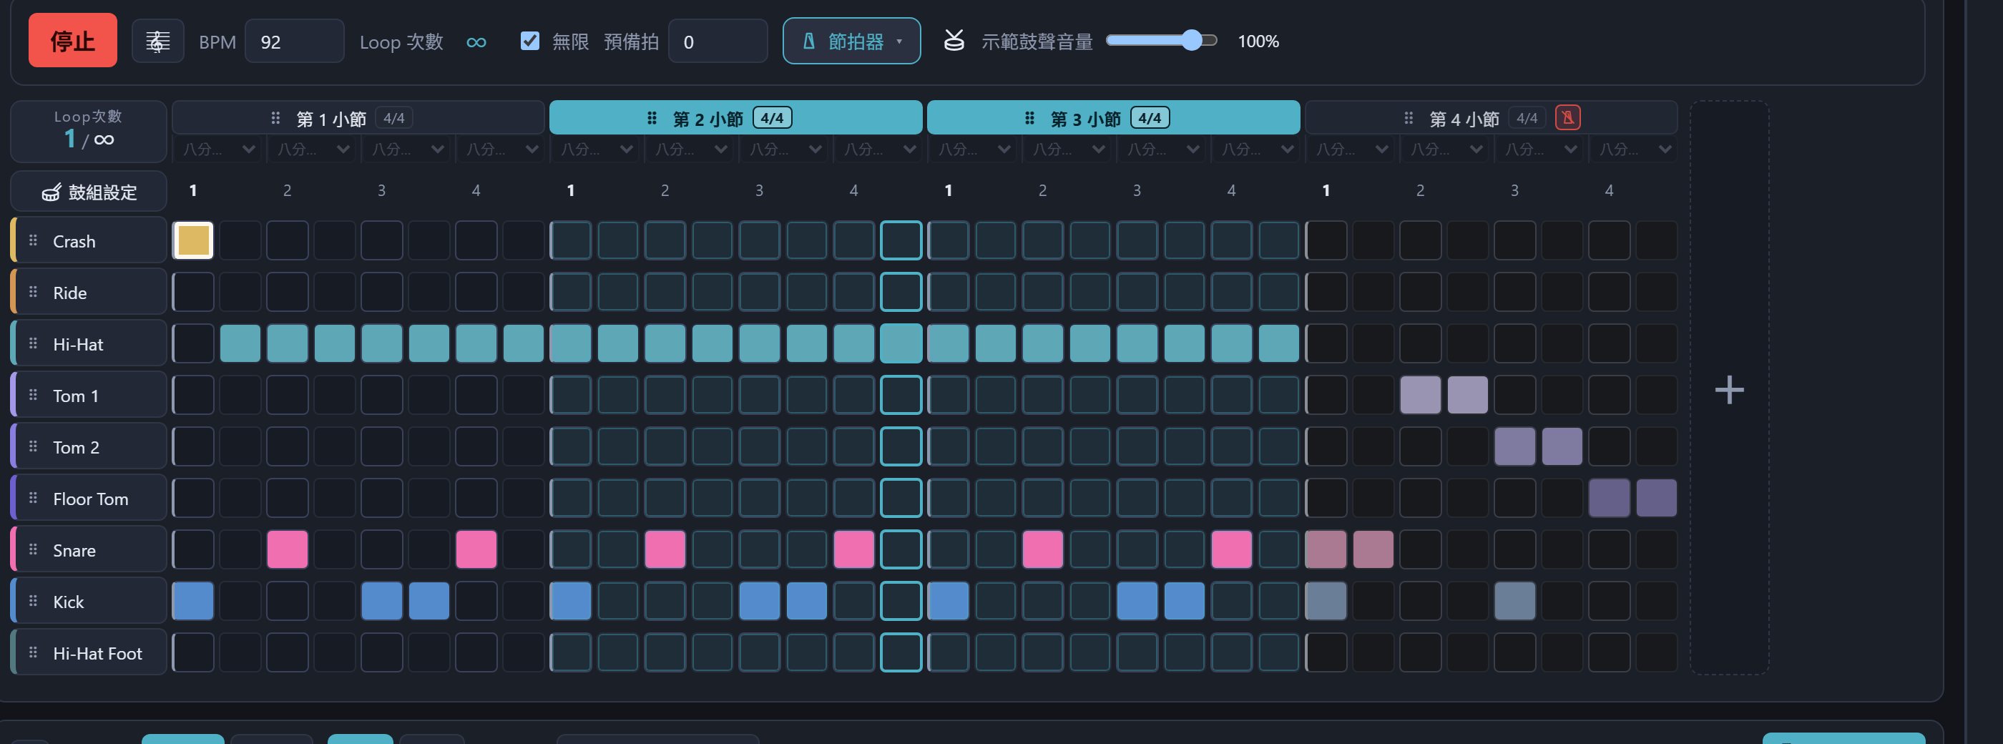Screen dimensions: 2003x744
Task: Click the drum icon next to 示範鼓聲音量
Action: [x=954, y=41]
